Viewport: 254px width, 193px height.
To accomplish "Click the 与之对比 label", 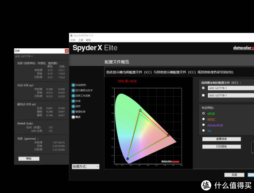I will pos(208,108).
